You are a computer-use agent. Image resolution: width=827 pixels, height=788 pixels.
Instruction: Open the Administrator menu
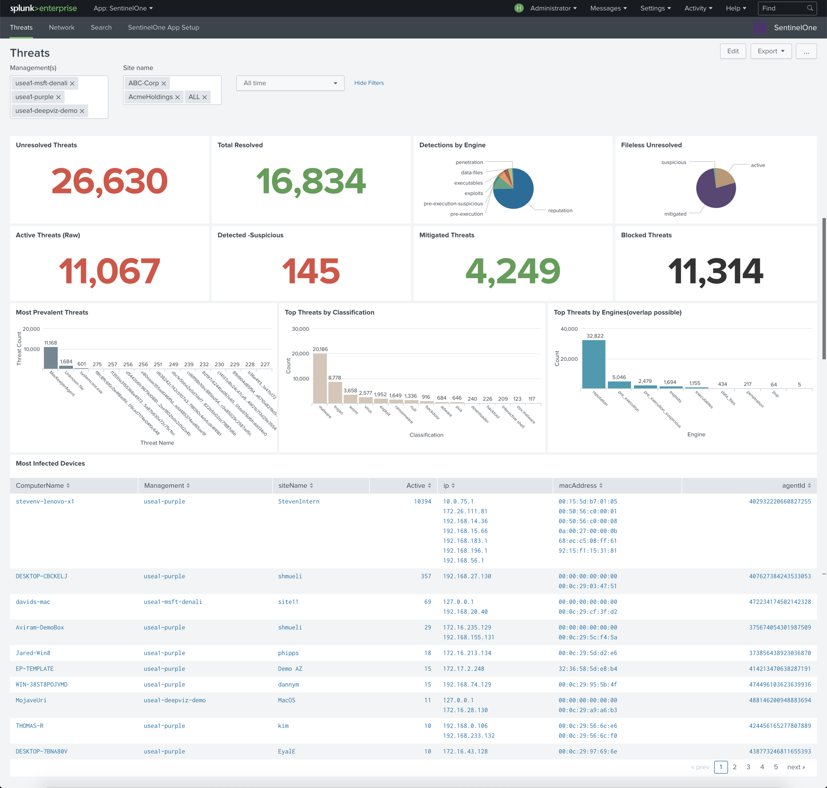[x=553, y=8]
